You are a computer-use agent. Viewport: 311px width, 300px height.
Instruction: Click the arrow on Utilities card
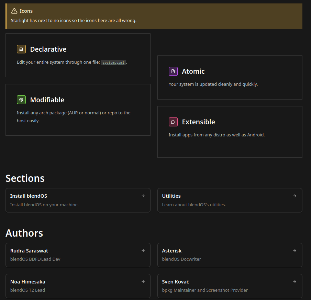point(295,196)
